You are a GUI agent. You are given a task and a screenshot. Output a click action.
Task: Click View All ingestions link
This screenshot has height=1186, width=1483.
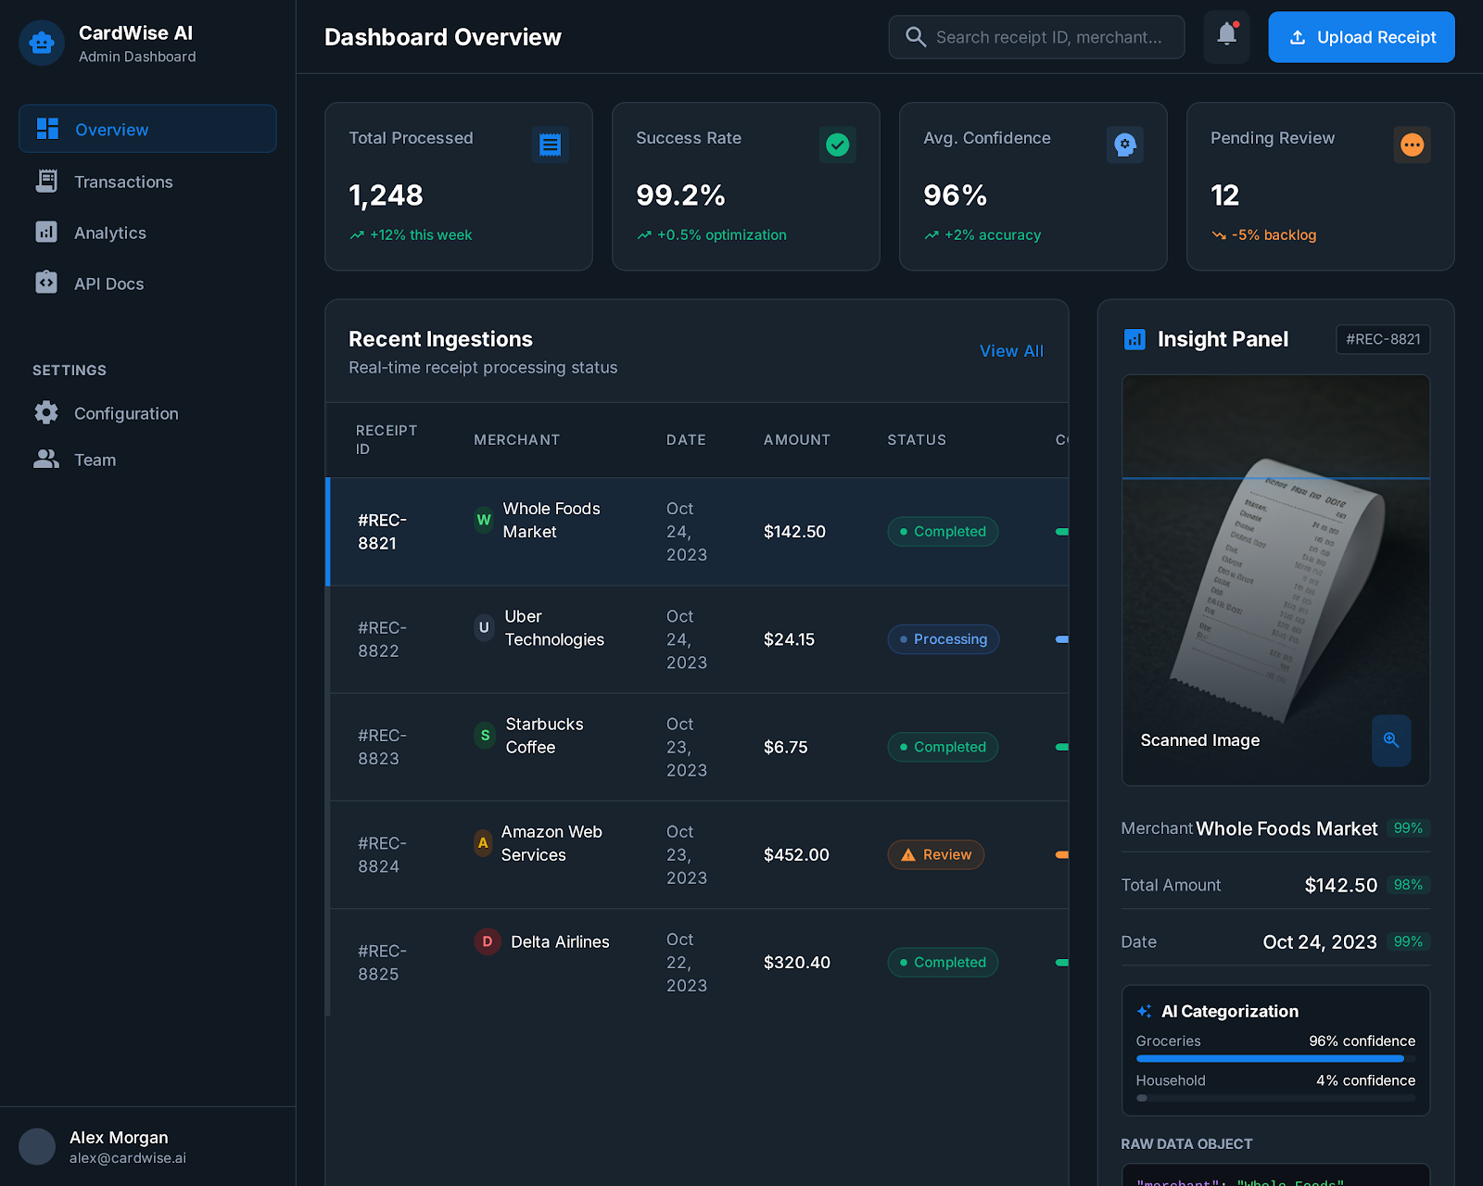(x=1011, y=351)
